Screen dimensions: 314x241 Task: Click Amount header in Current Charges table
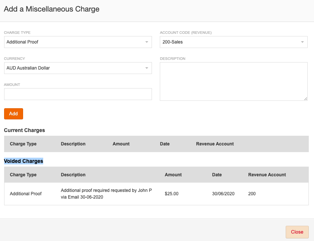pos(121,144)
